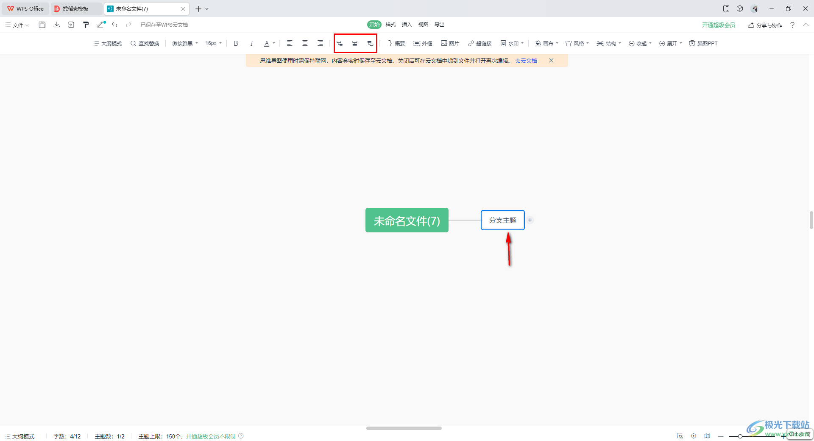Enable 大纲模式 in the toolbar
Viewport: 814px width, 441px height.
tap(108, 43)
